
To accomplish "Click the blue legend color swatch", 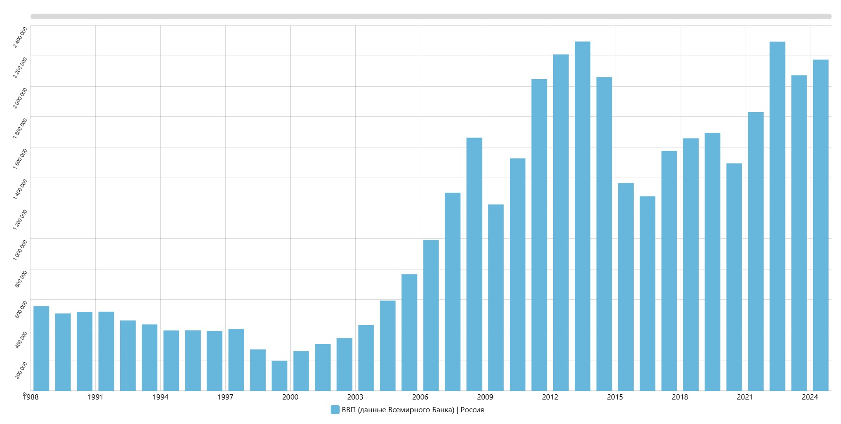I will (335, 410).
